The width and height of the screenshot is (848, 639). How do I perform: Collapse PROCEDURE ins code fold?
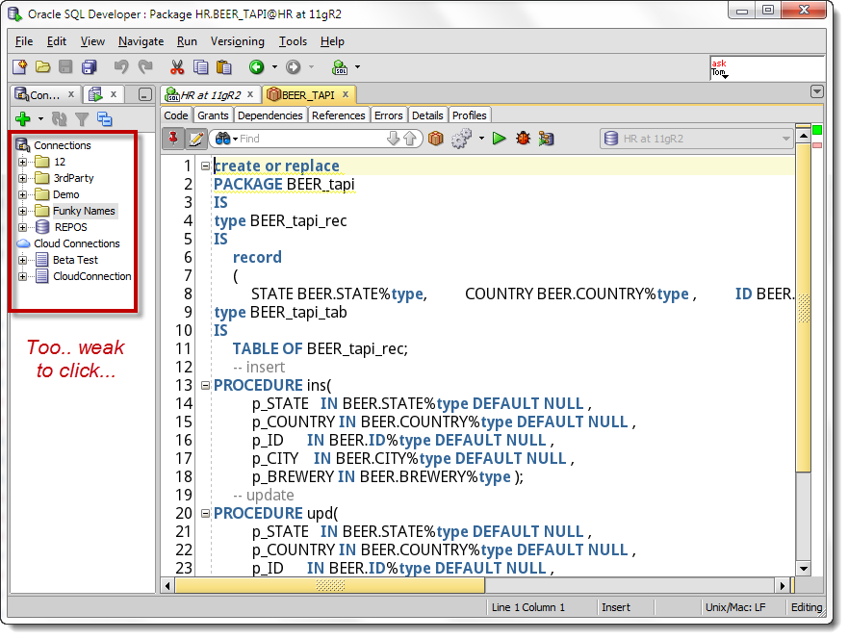click(x=206, y=386)
